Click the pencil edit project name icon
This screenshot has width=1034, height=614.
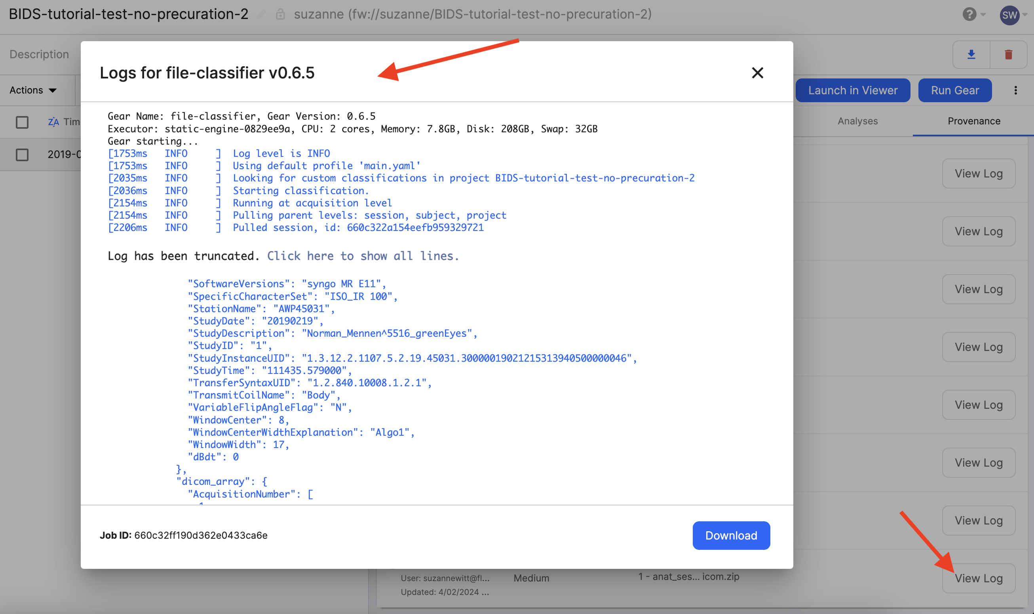261,15
